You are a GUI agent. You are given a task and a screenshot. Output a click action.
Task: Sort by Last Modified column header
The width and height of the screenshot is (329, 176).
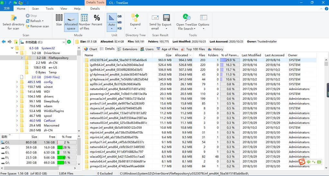point(251,55)
